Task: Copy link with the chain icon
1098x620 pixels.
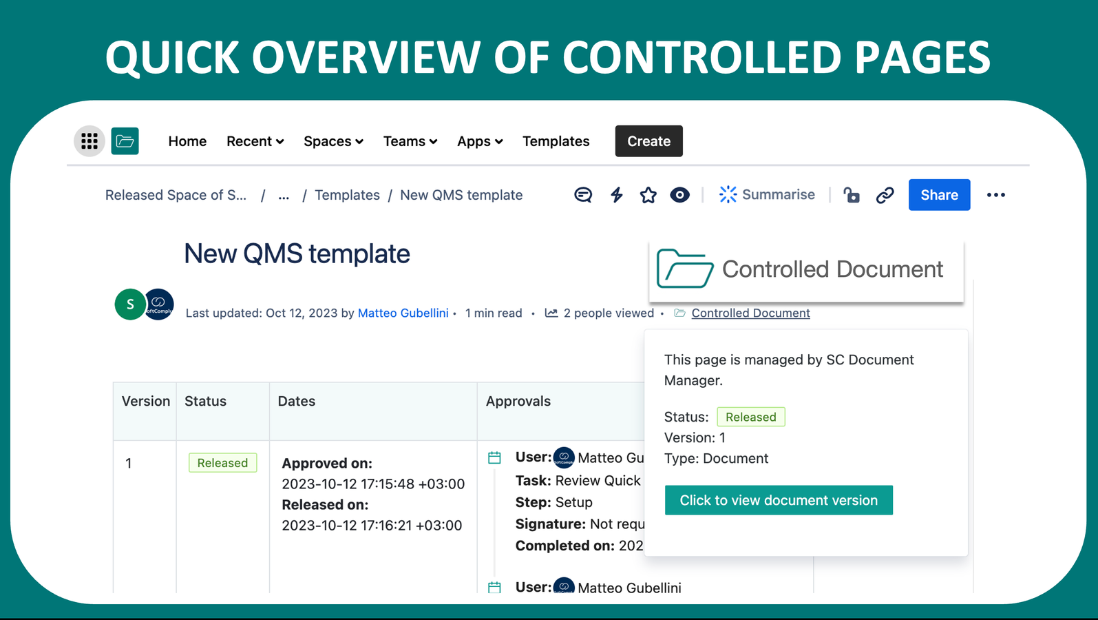Action: click(885, 195)
